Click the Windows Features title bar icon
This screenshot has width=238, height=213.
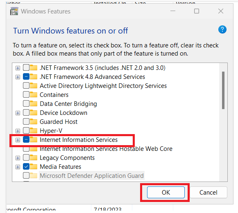(x=14, y=11)
